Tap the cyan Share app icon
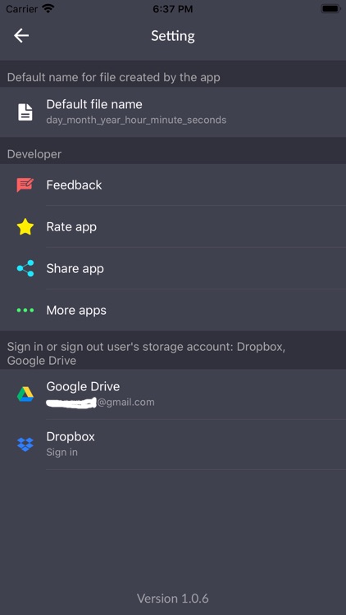Image resolution: width=346 pixels, height=615 pixels. click(25, 268)
